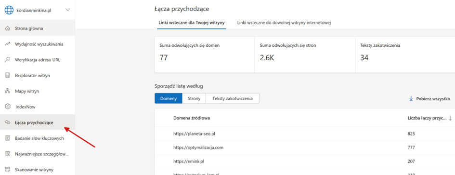Click the Mapy witryn sitemap icon
Image resolution: width=455 pixels, height=175 pixels.
click(x=8, y=91)
